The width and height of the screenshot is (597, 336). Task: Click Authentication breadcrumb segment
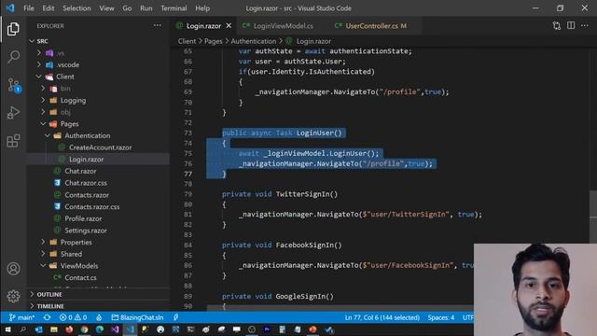click(253, 41)
